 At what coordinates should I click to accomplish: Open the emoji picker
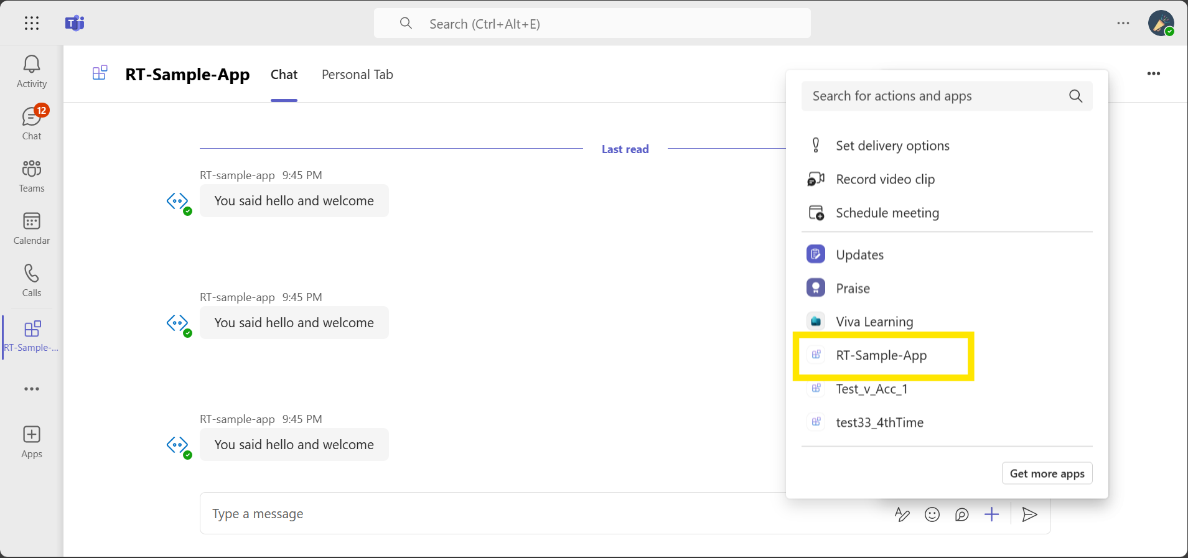pos(932,514)
